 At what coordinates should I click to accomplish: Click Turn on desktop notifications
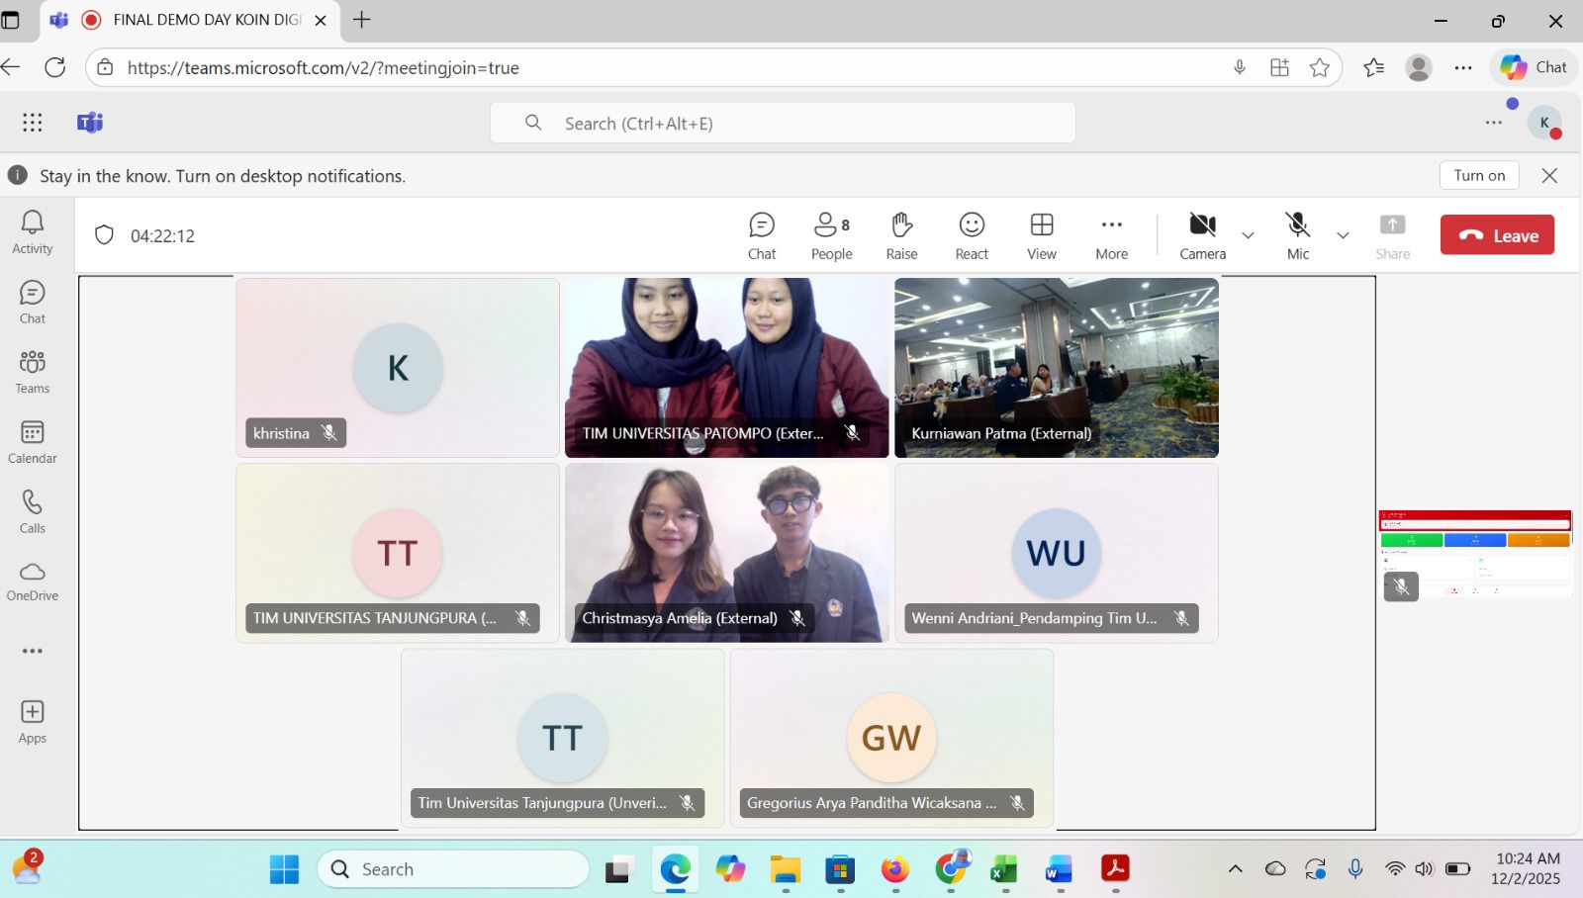(x=1479, y=175)
